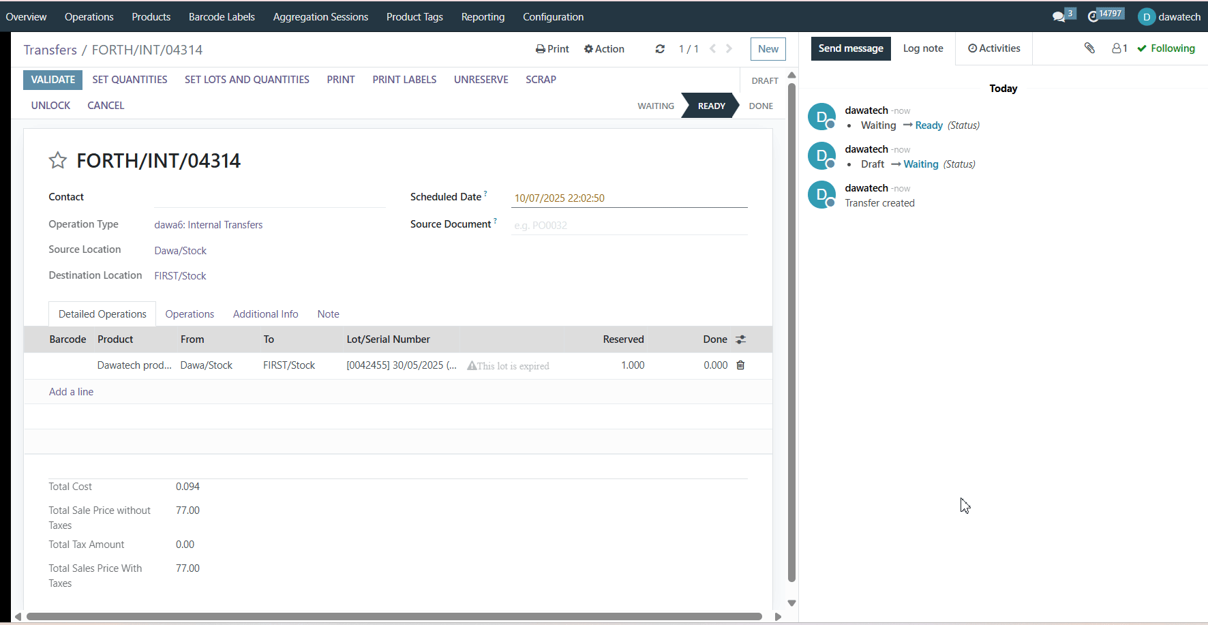
Task: Mark transfer as favorite with star icon
Action: (58, 160)
